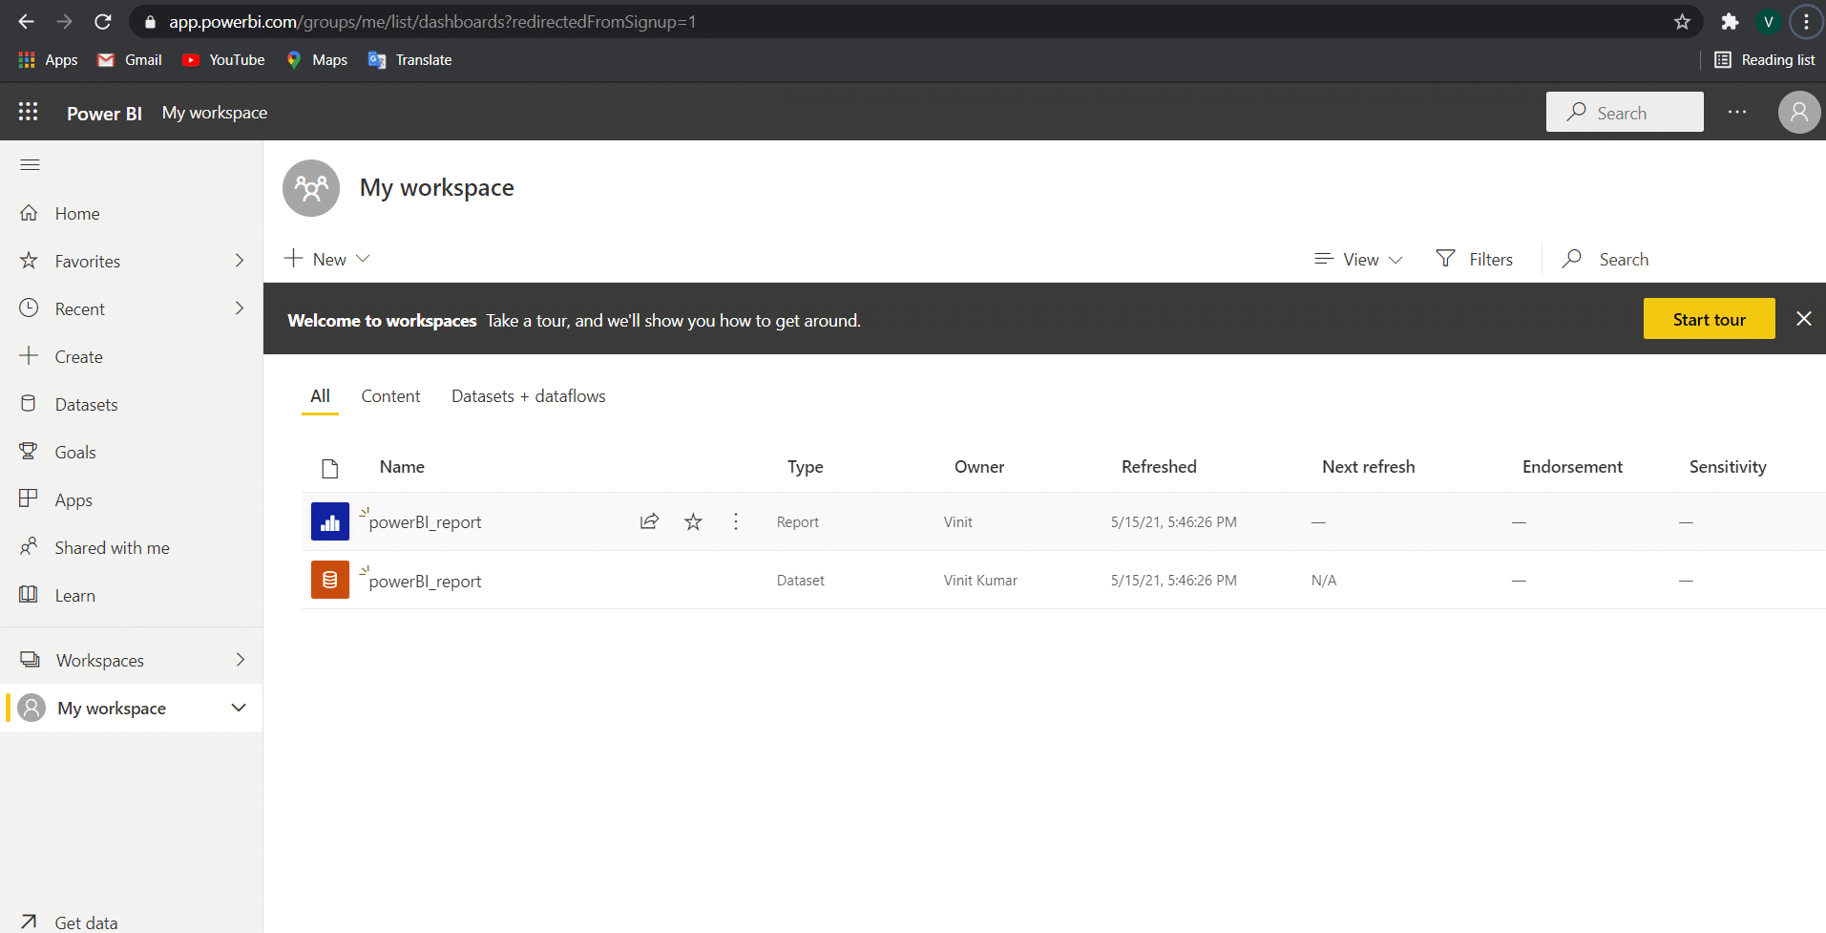Viewport: 1826px width, 933px height.
Task: Open Home in the sidebar
Action: [76, 214]
